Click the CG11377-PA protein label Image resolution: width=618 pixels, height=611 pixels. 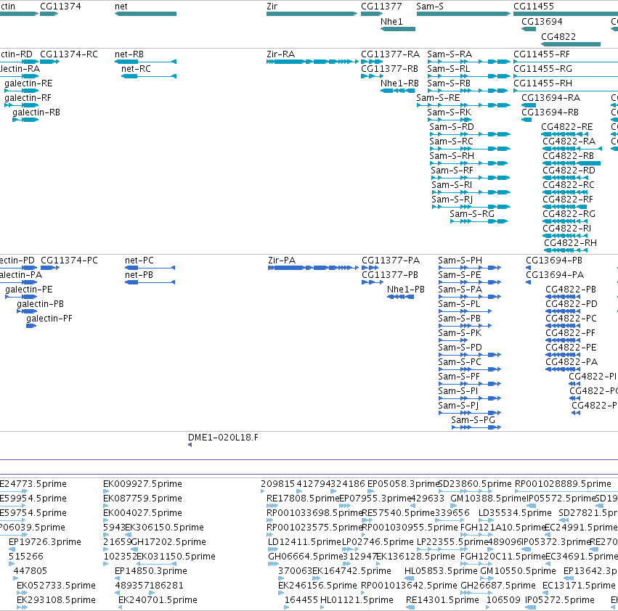pos(391,261)
